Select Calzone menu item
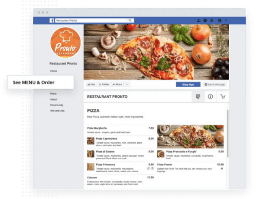This screenshot has width=257, height=199. (120, 180)
